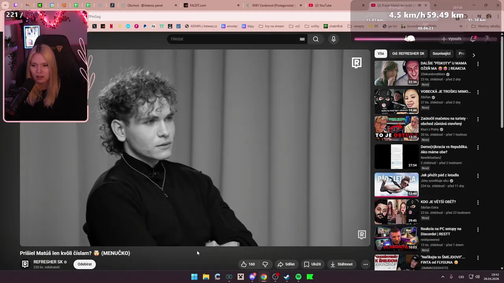Expand the svíčky bookmark folder
Viewport: 504px width, 283px height.
pyautogui.click(x=311, y=26)
